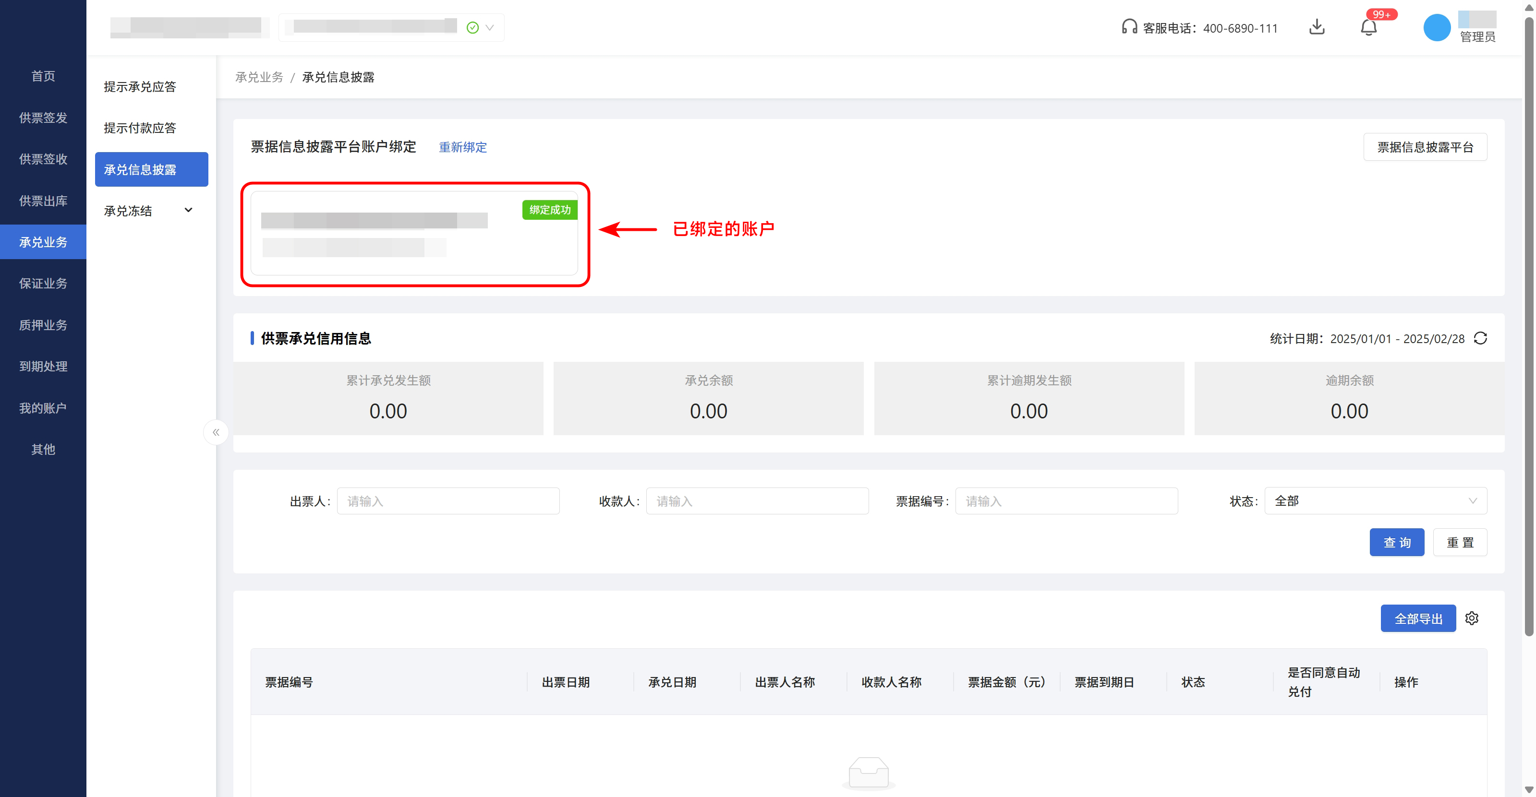Open company selector dropdown arrow
The width and height of the screenshot is (1536, 797).
[490, 27]
